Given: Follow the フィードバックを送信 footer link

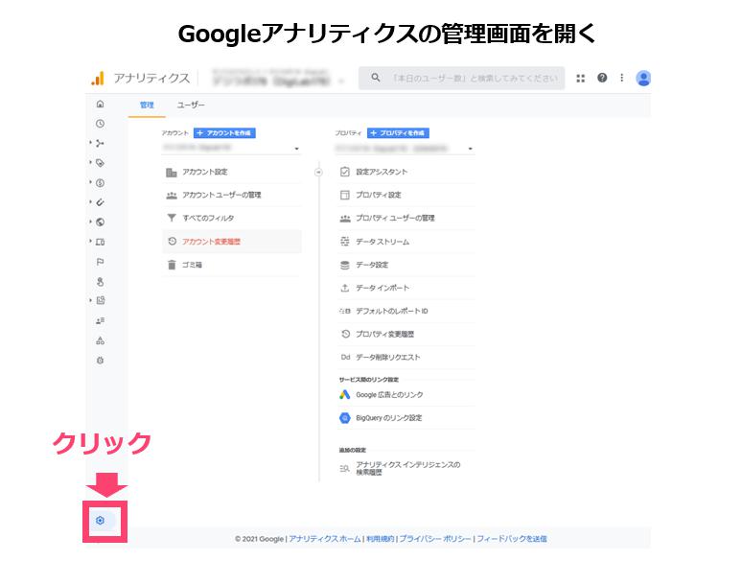Looking at the screenshot, I should (x=512, y=539).
